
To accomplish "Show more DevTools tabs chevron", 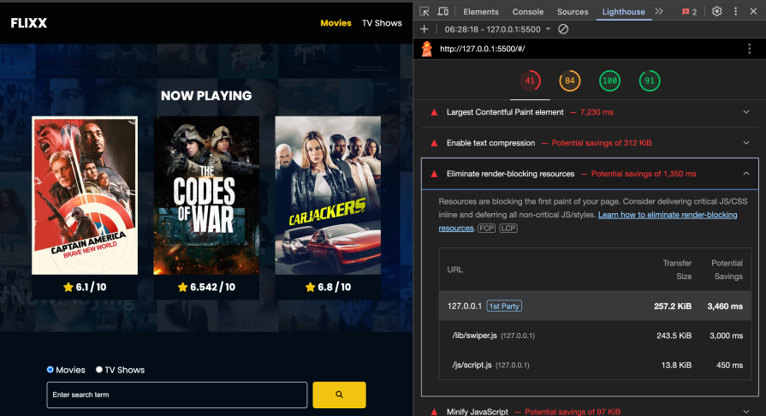I will coord(658,11).
